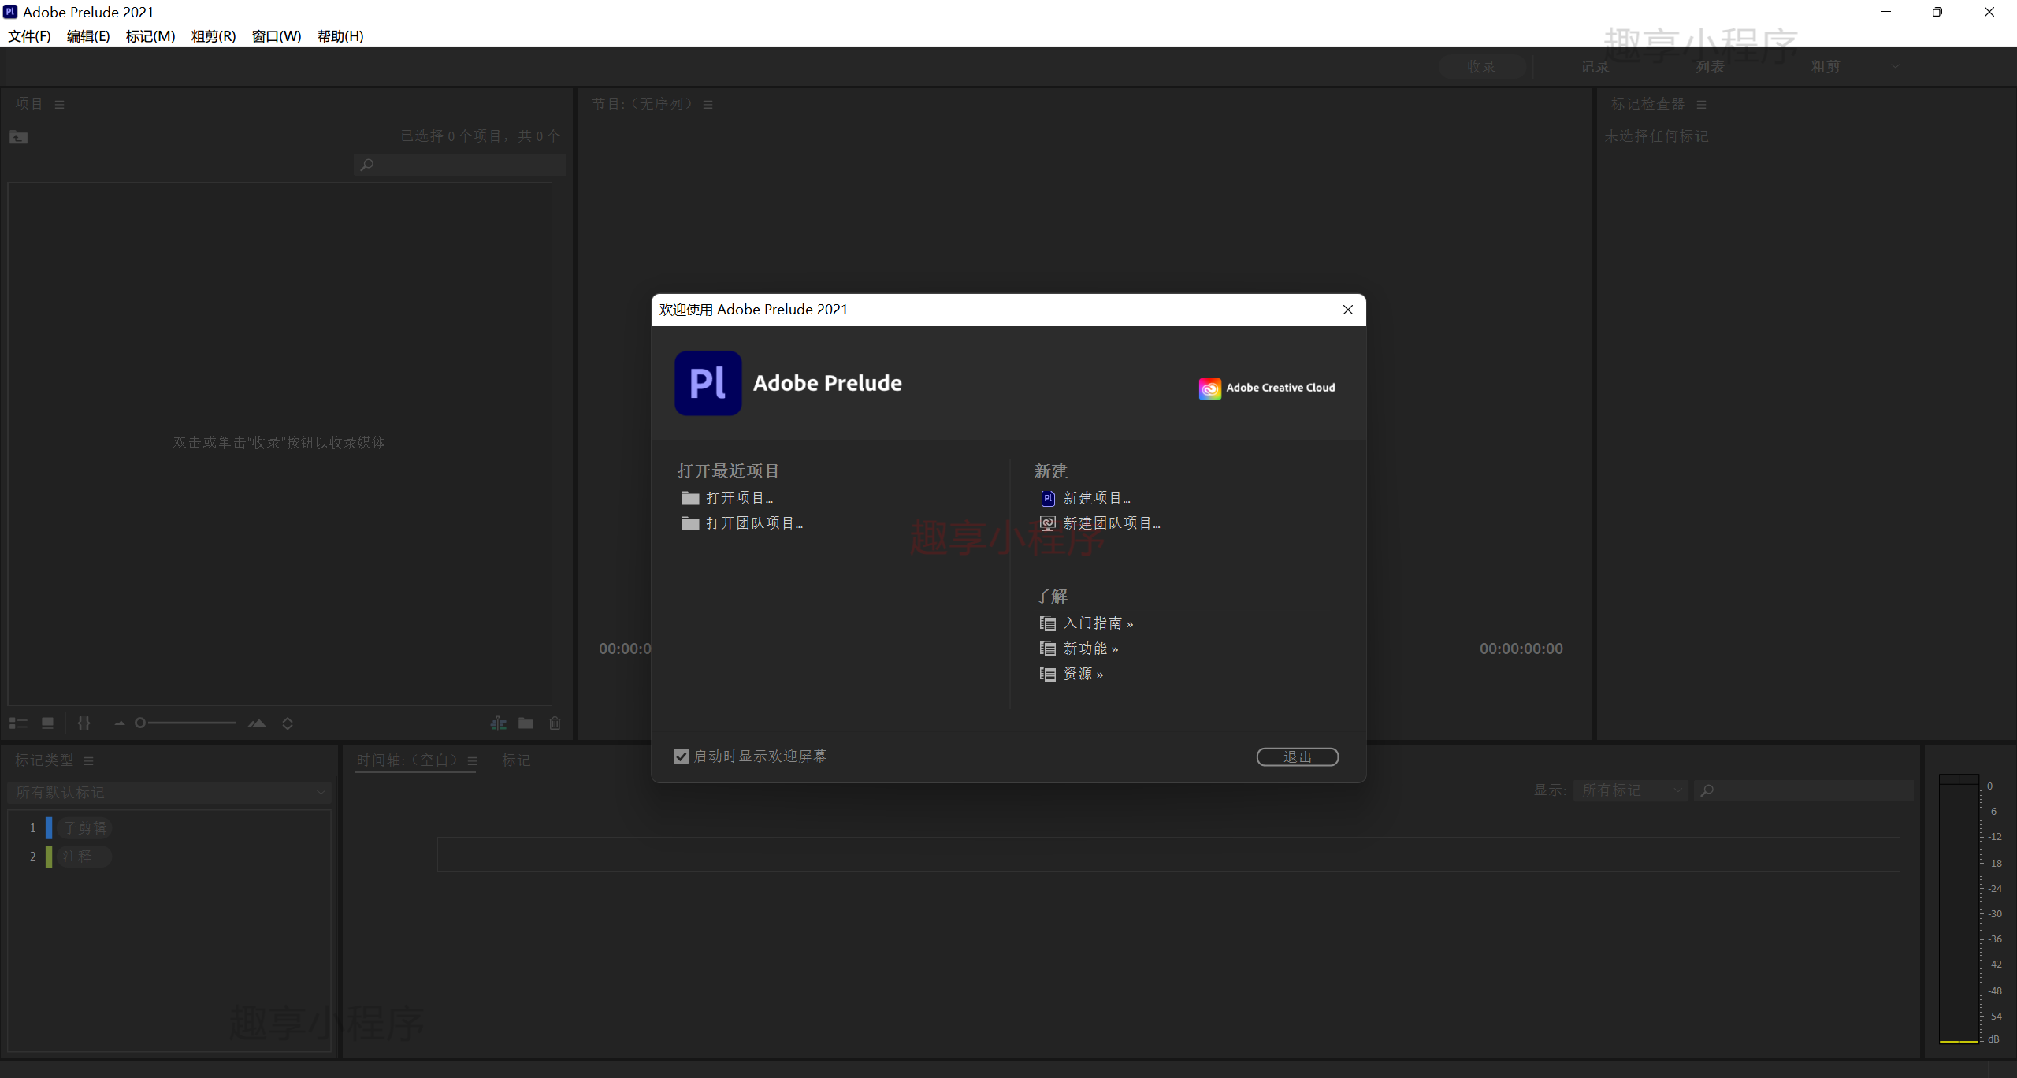Click the search magnifier icon in timeline panel
Viewport: 2017px width, 1078px height.
(x=1707, y=790)
